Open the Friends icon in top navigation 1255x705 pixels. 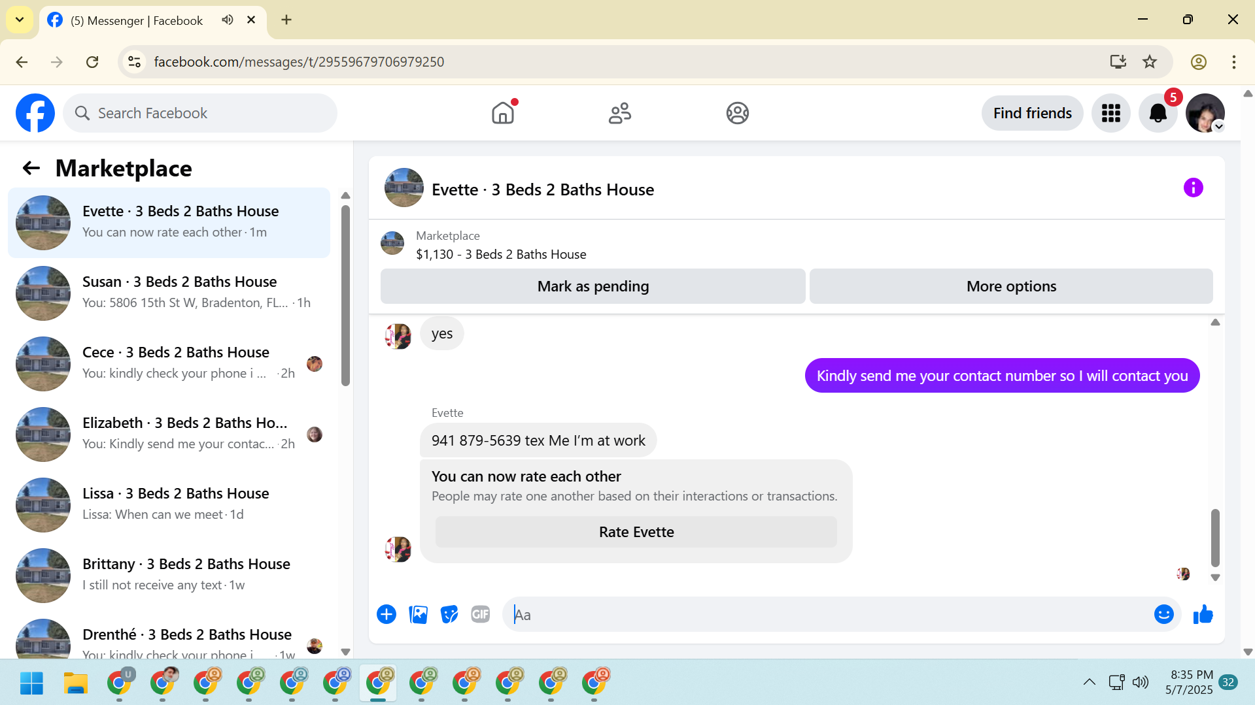click(620, 113)
